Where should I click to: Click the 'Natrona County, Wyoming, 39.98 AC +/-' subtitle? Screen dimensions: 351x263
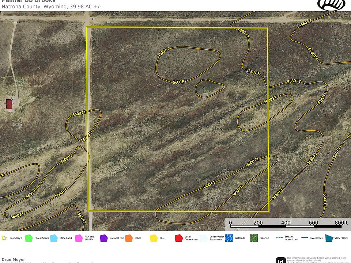tap(51, 7)
